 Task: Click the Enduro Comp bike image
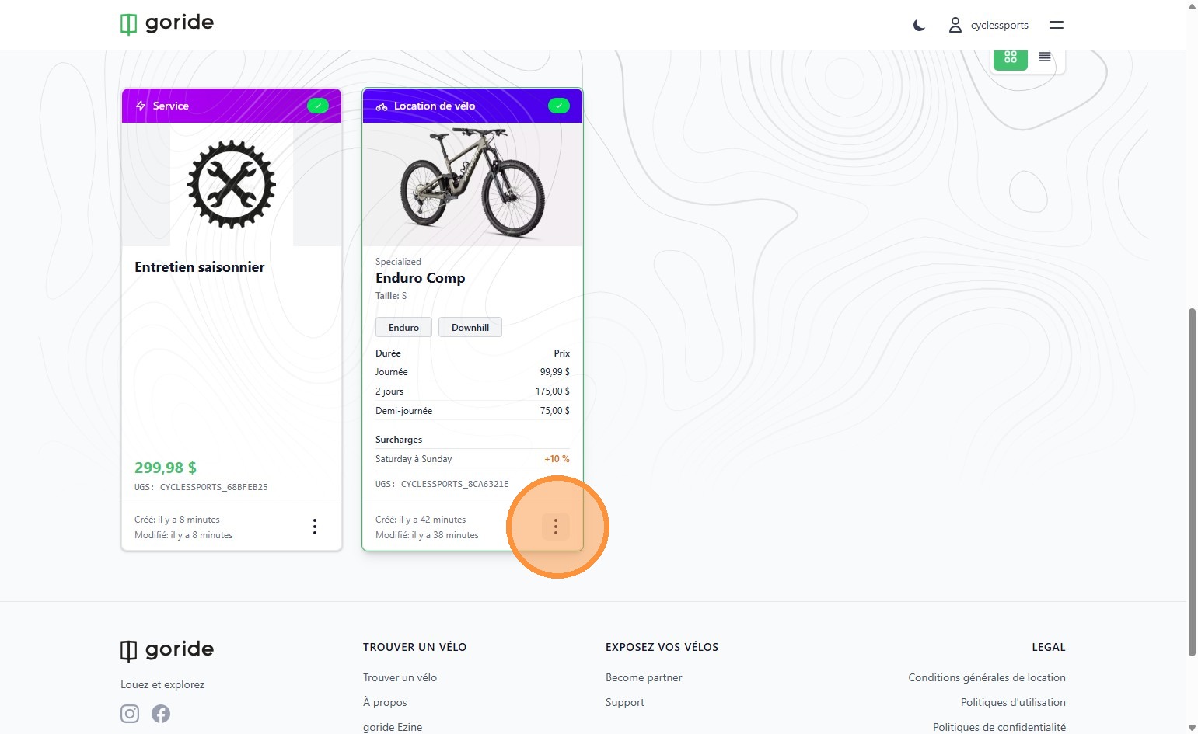pos(473,184)
